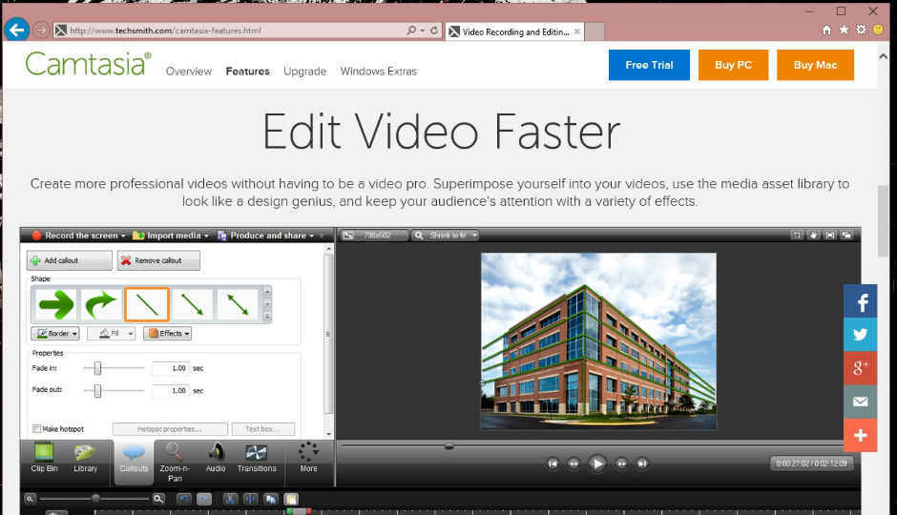Enable the Make hotspot checkbox
The image size is (897, 515).
(x=36, y=429)
